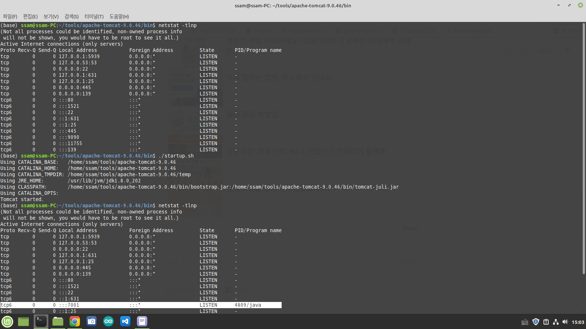Screen dimensions: 586x329
Task: Click first 'PID/Program name' column header
Action: pyautogui.click(x=258, y=50)
